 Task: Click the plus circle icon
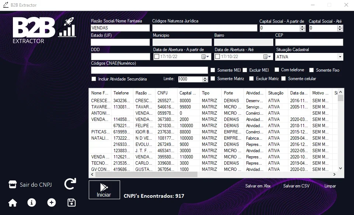point(52,203)
